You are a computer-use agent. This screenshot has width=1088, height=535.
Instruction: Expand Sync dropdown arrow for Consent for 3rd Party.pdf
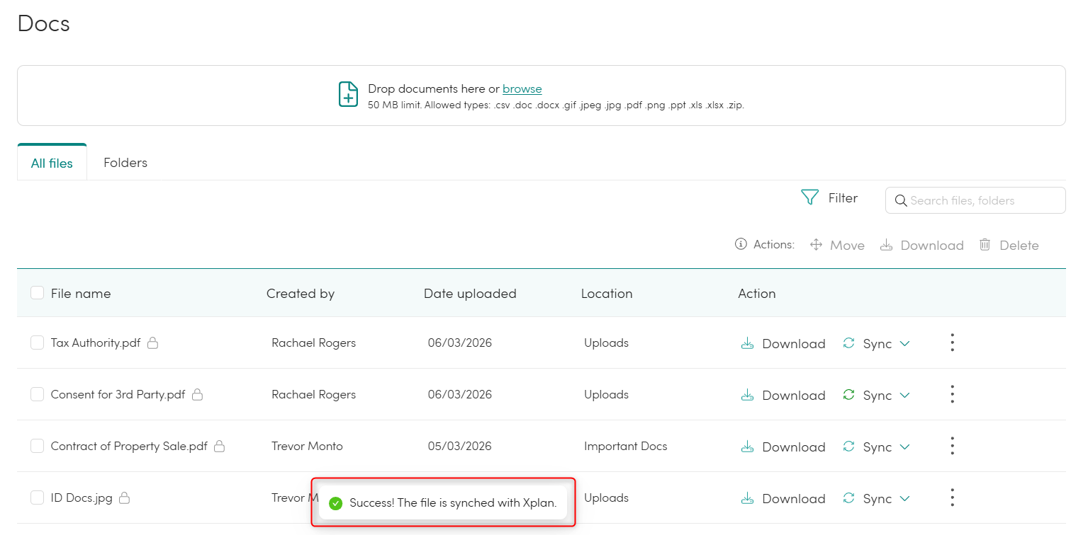904,396
